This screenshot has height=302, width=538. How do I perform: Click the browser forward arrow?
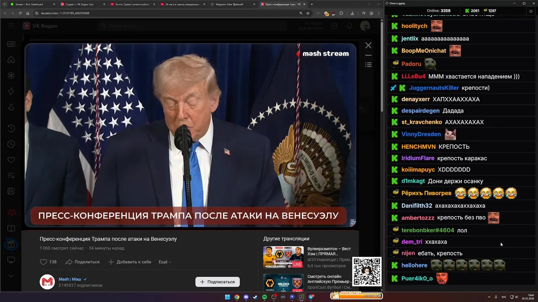point(13,13)
